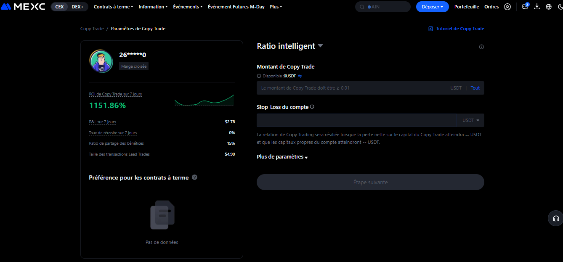Click the transfer arrows icon after 0USDT

point(300,76)
